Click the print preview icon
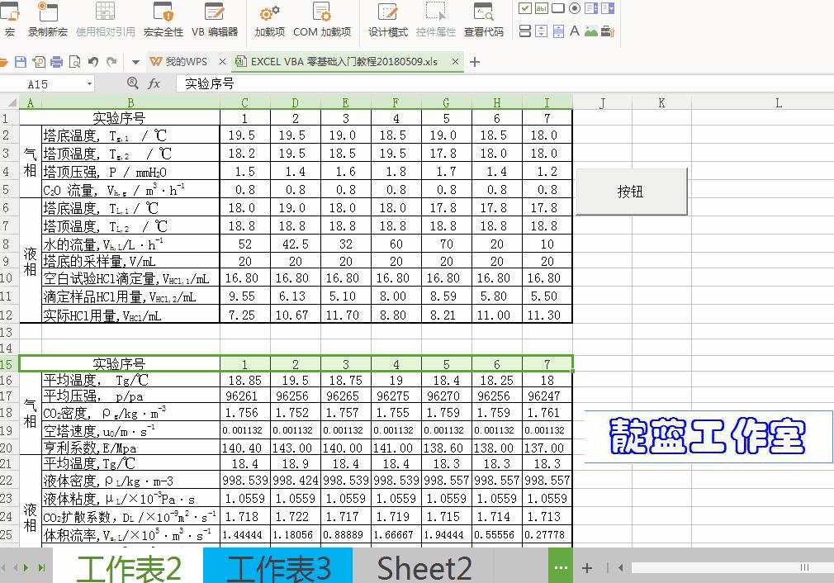Image resolution: width=834 pixels, height=583 pixels. [74, 61]
